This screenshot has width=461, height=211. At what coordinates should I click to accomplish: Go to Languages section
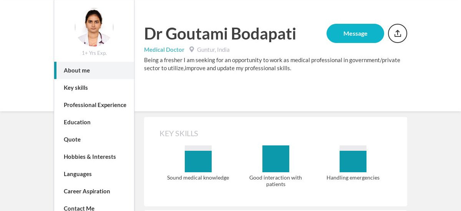click(x=94, y=174)
